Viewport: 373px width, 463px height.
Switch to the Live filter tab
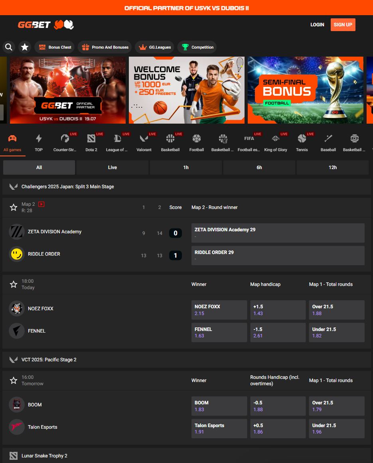point(112,167)
